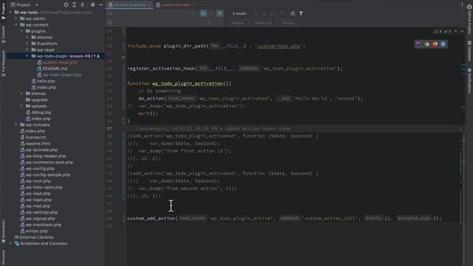Open the Commit tool window side tab
The height and width of the screenshot is (266, 473).
coord(3,35)
